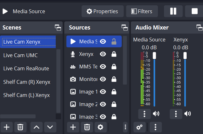Viewport: 203px width, 134px height.
Task: Add a new source with plus icon
Action: tap(73, 127)
